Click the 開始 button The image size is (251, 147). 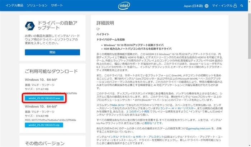pos(52,52)
